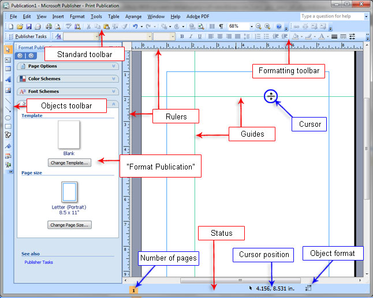Open the Publisher Tasks link under See also
373x298 pixels.
[39, 262]
